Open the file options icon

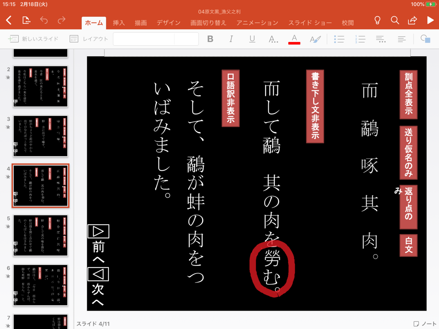26,20
